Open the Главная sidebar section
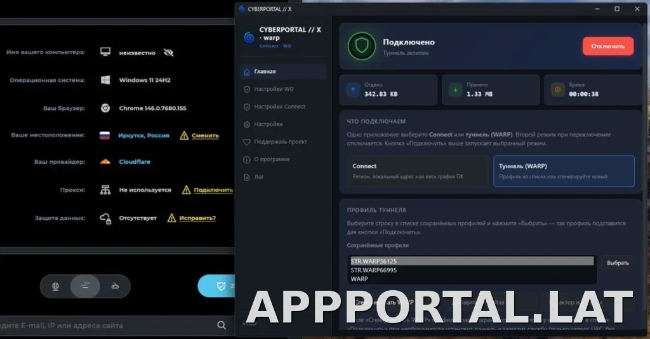 pos(283,72)
